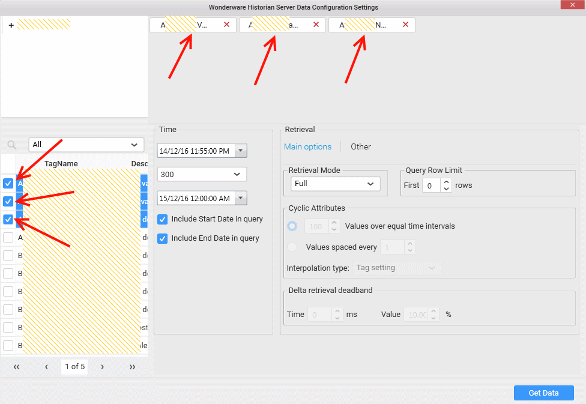This screenshot has height=404, width=586.
Task: Remove the selected tag chip ending in "V..."
Action: coord(226,25)
